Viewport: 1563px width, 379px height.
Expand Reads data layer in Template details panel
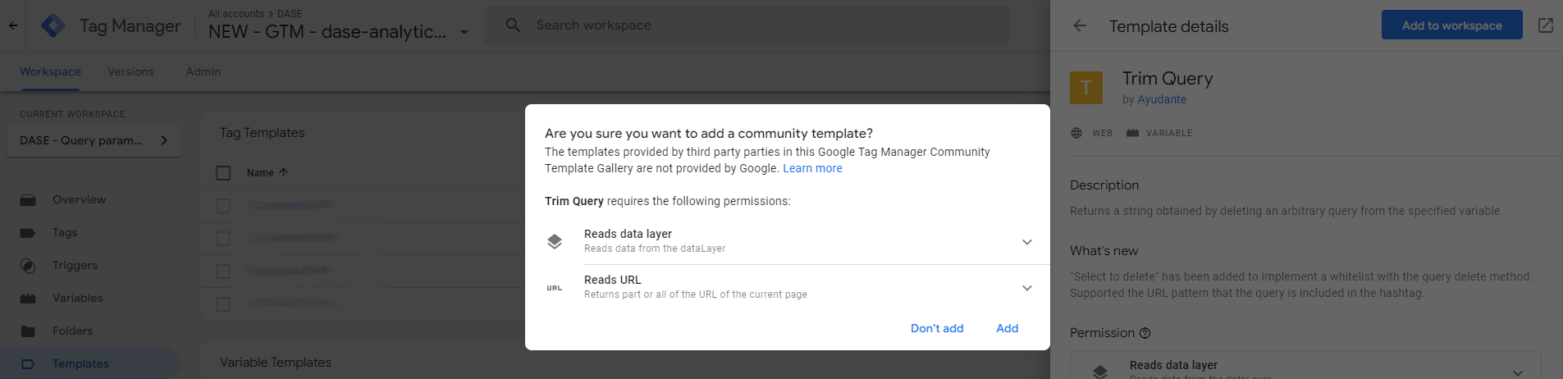pyautogui.click(x=1518, y=372)
